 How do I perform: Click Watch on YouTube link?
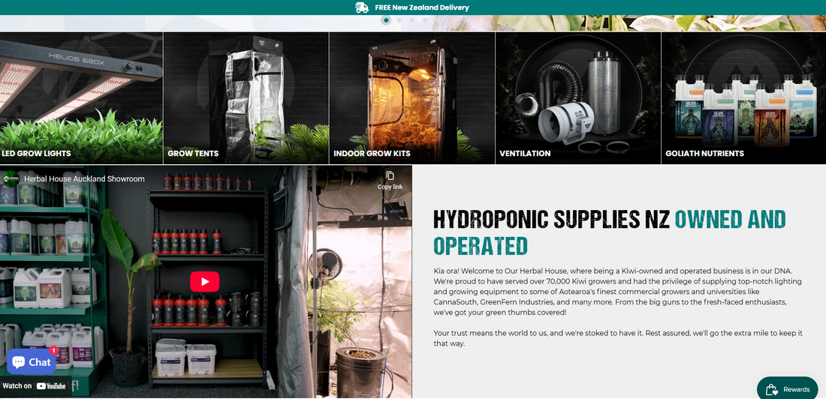[x=35, y=385]
